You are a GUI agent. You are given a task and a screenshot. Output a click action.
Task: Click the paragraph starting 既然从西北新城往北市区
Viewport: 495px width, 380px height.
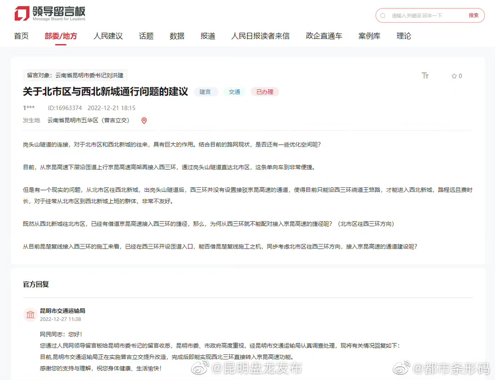point(209,224)
